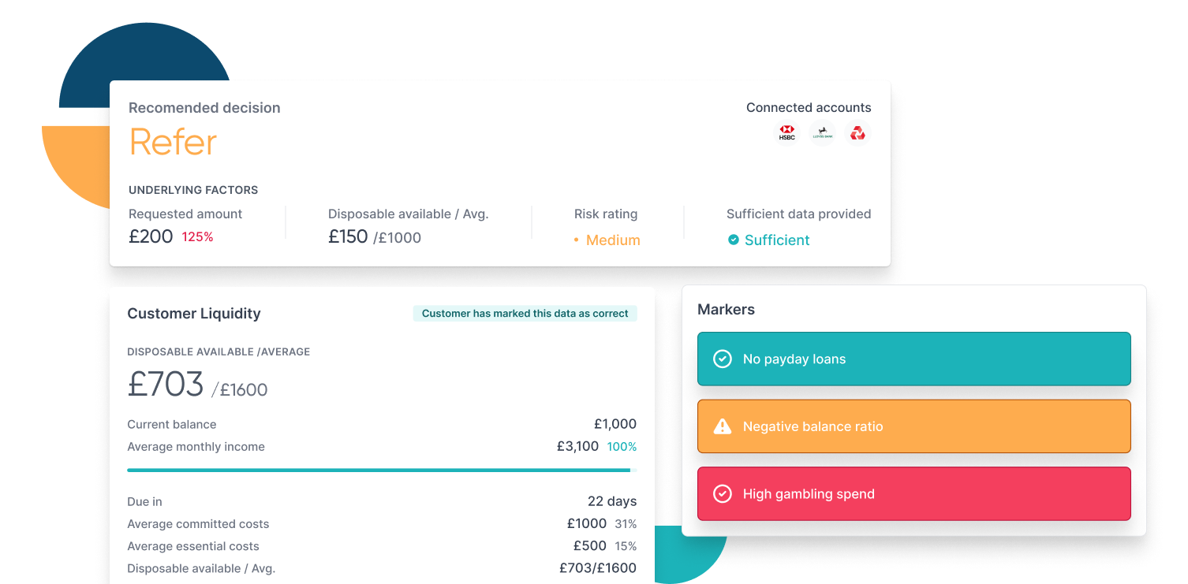The height and width of the screenshot is (584, 1188).
Task: Click the No payday loans check icon
Action: (x=722, y=359)
